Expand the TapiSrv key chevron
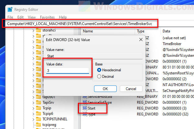 coord(33,102)
